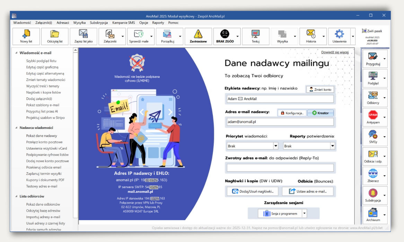Collapse the Lista odbiorców tree section
This screenshot has width=404, height=242.
tap(16, 196)
